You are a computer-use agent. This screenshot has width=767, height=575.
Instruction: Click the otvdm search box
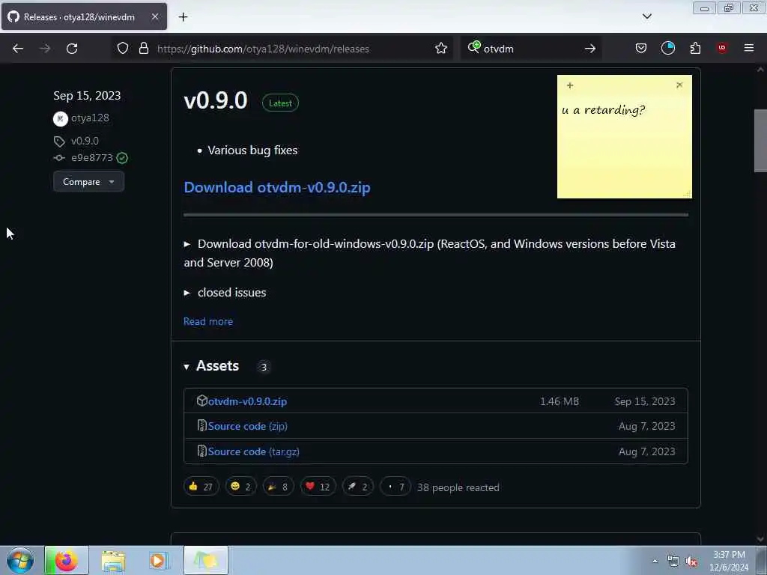531,49
